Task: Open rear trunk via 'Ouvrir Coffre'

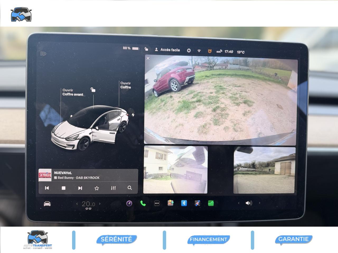Action: pos(126,85)
